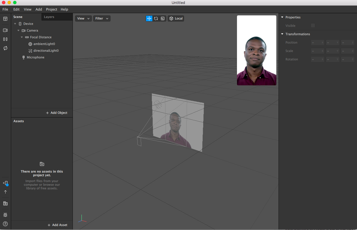Click the axis orientation gizmo in viewport corner
This screenshot has height=230, width=357.
click(82, 219)
